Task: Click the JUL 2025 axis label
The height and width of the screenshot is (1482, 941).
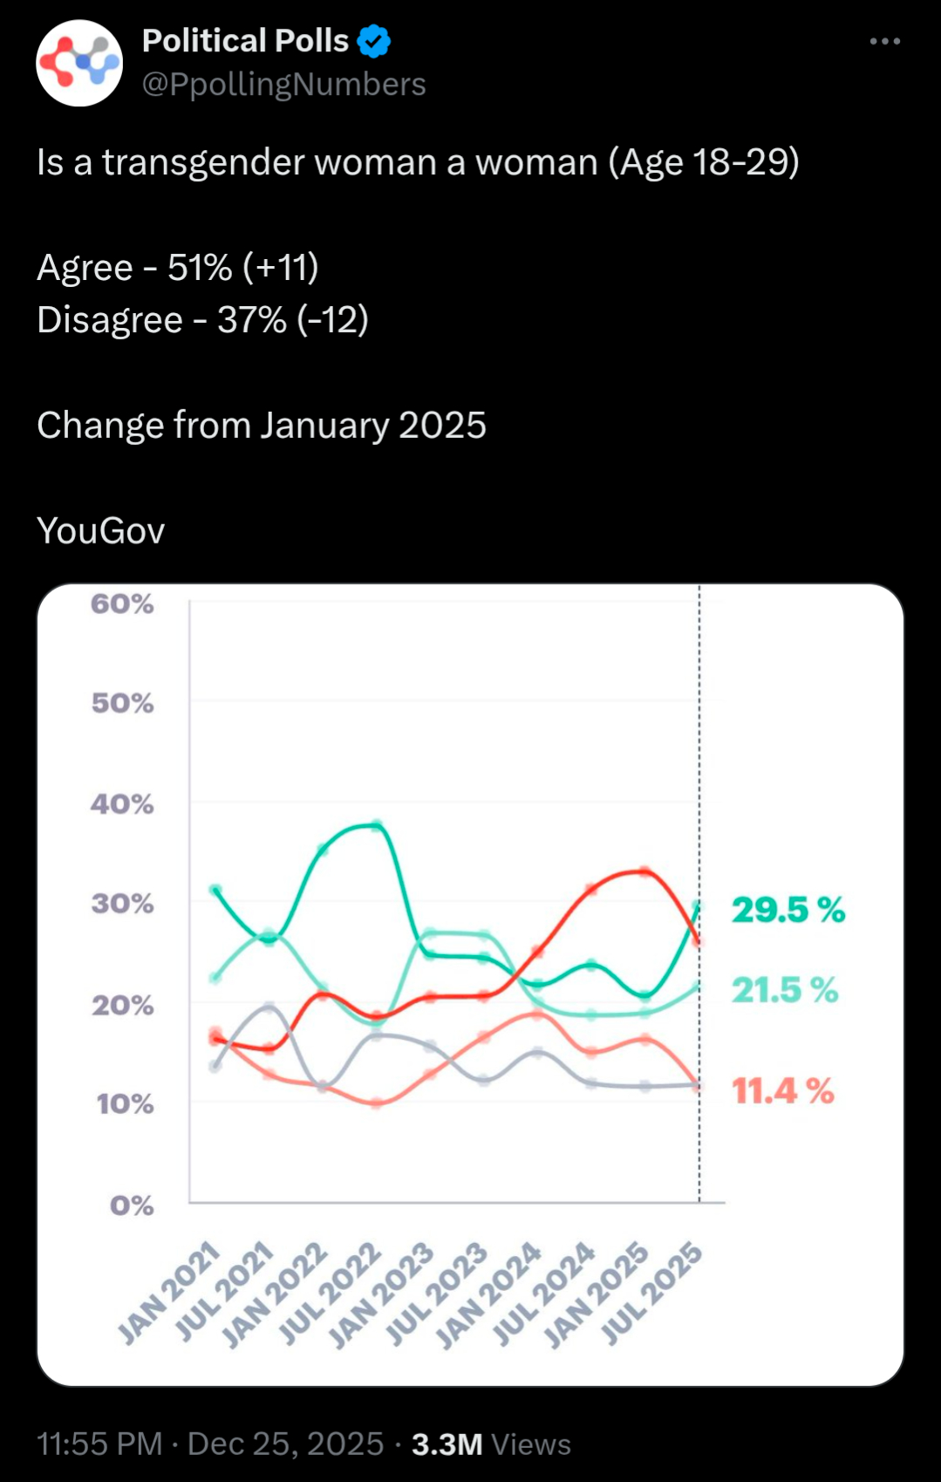Action: 652,1294
